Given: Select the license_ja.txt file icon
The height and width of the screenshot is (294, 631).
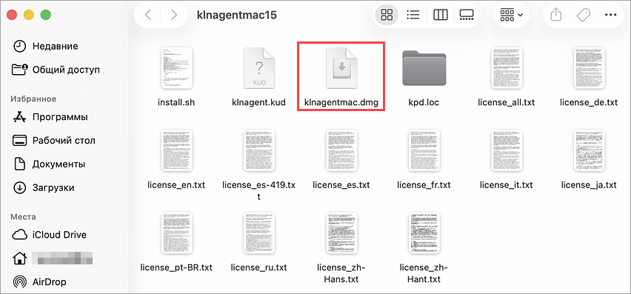Looking at the screenshot, I should [589, 151].
